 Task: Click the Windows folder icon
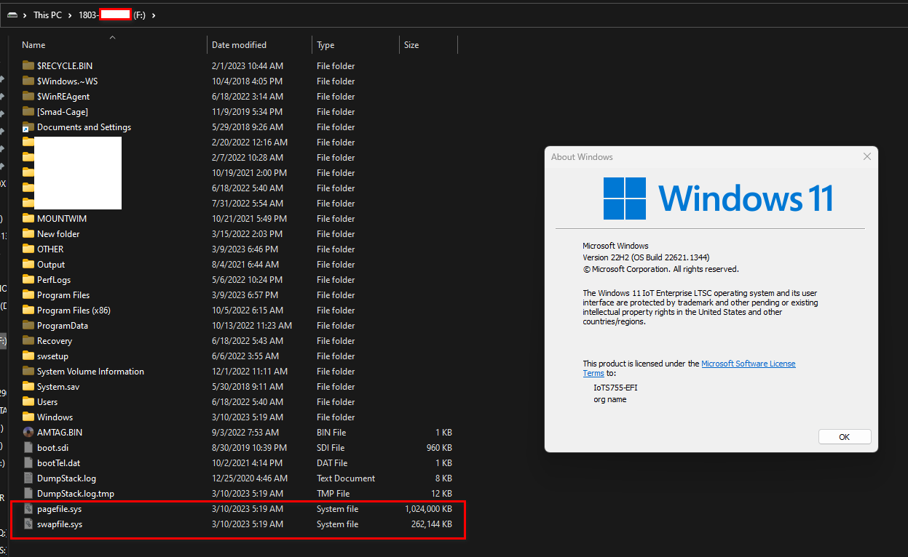click(28, 417)
